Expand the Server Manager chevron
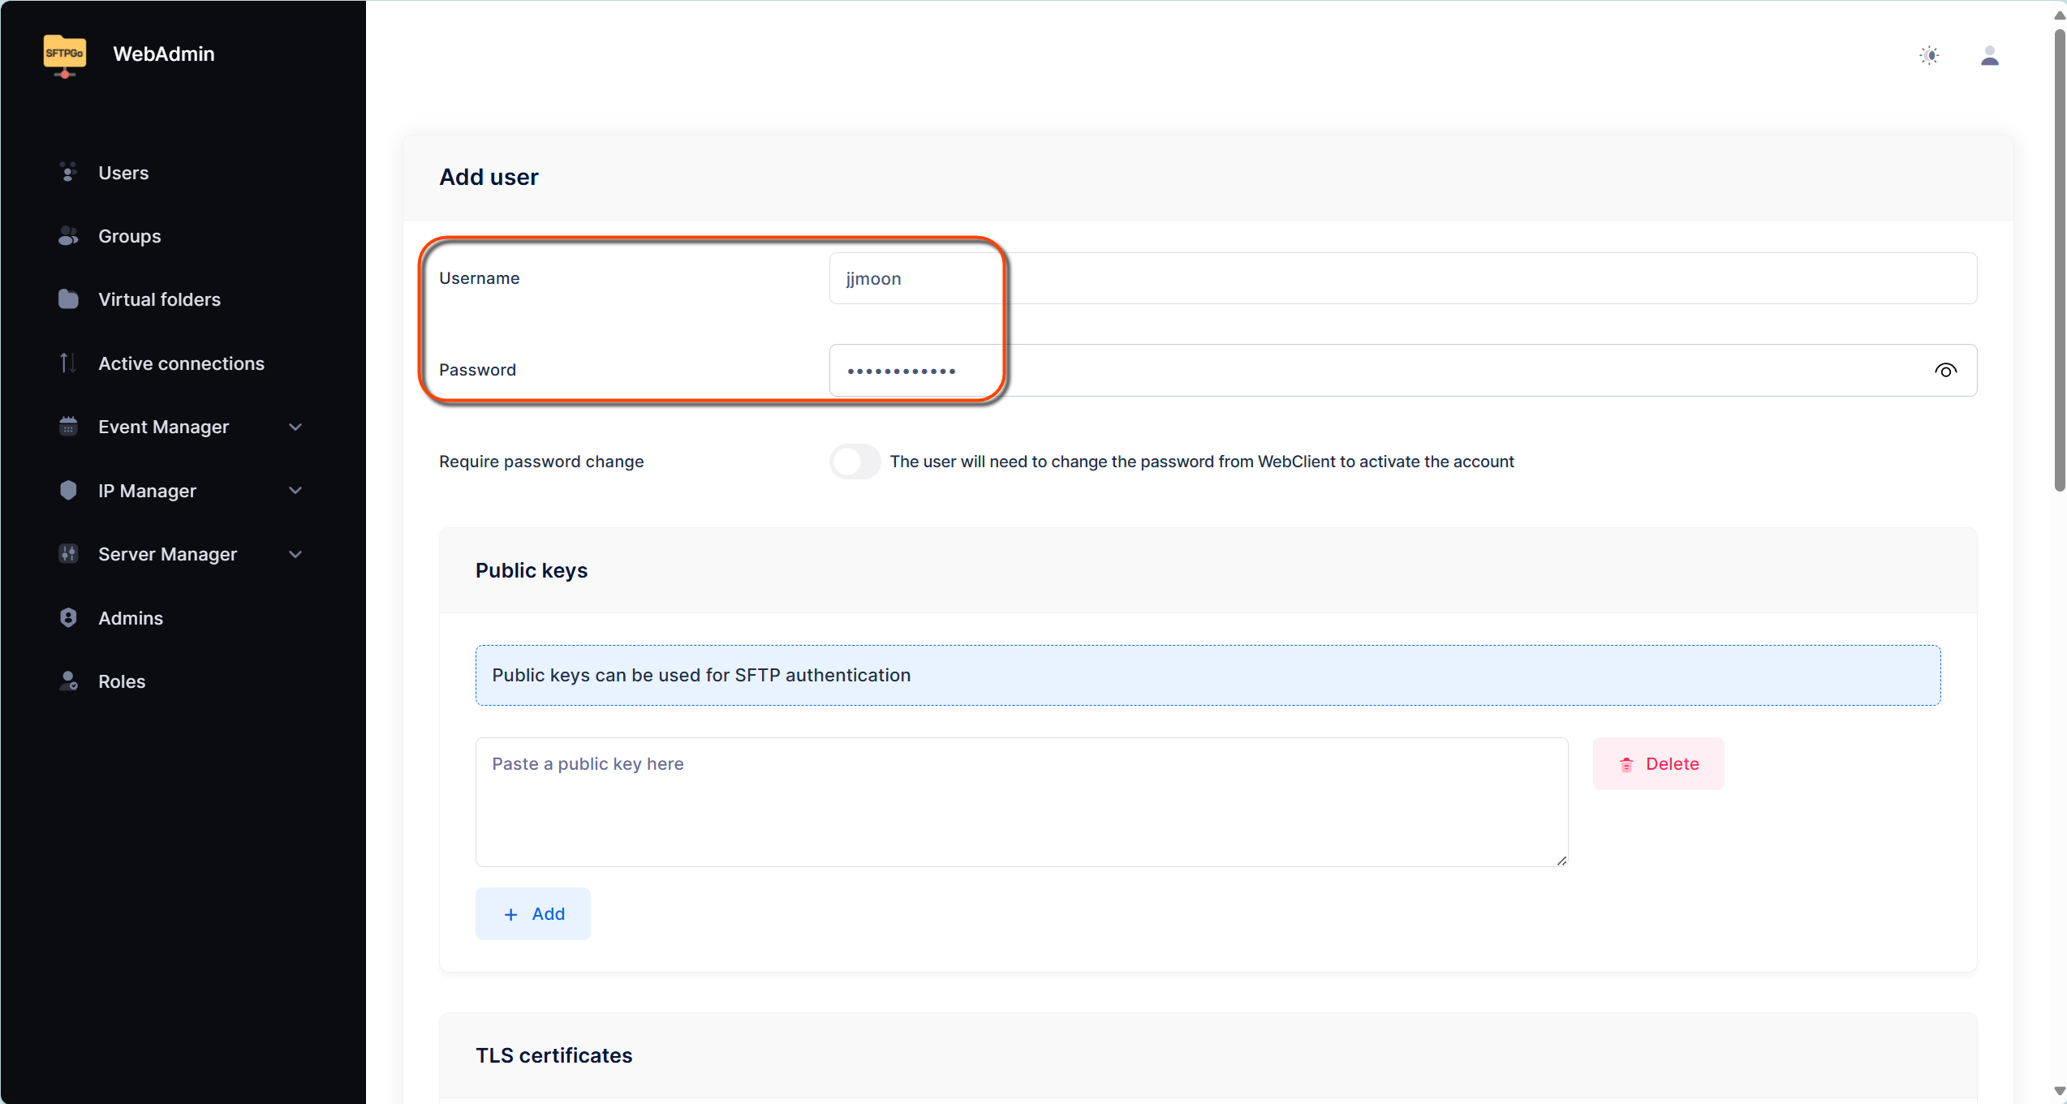2067x1104 pixels. point(295,554)
